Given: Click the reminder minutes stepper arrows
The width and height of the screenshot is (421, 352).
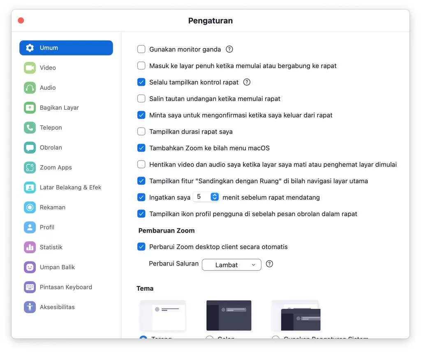Looking at the screenshot, I should 215,197.
